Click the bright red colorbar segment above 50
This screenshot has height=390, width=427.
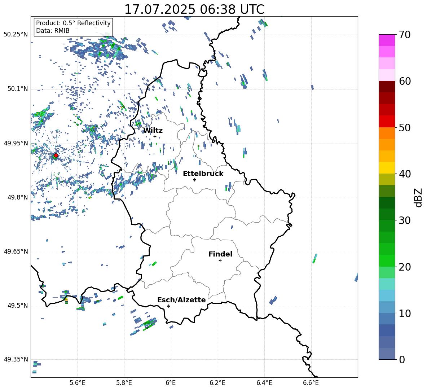click(x=387, y=122)
